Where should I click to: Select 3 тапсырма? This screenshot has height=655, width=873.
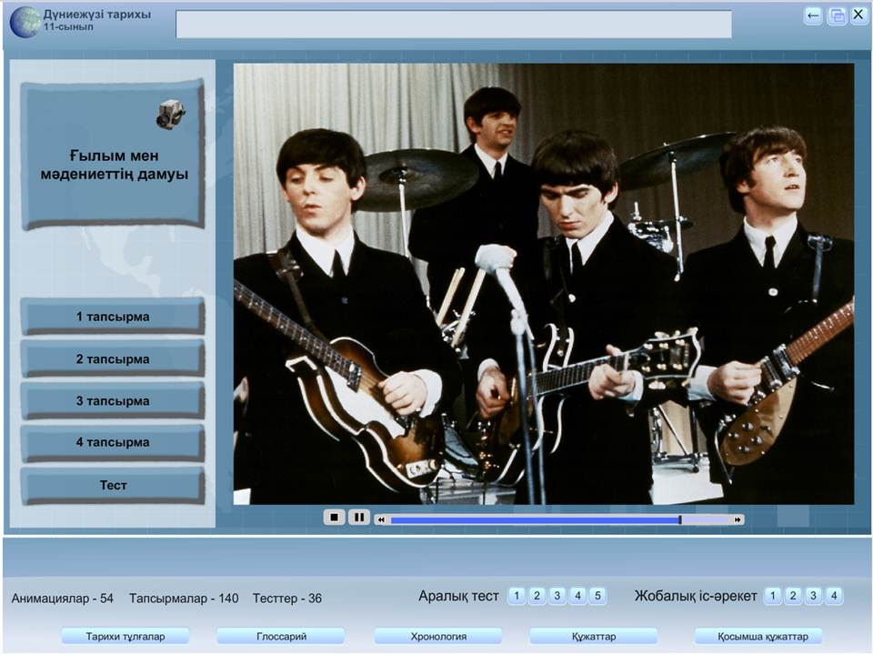pos(113,401)
